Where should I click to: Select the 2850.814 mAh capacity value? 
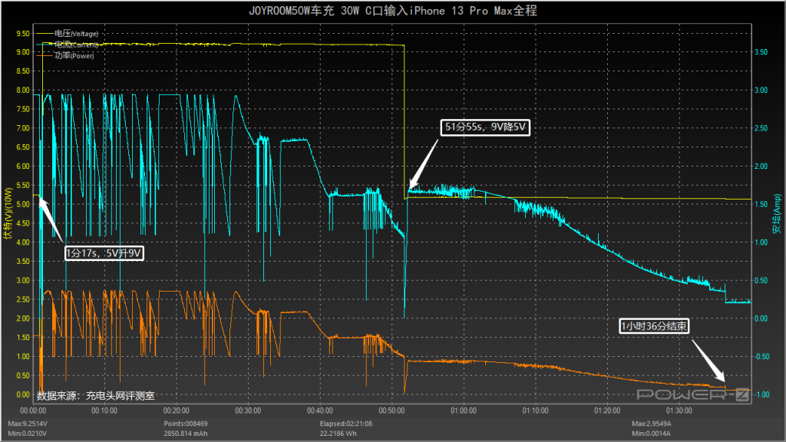pos(186,434)
